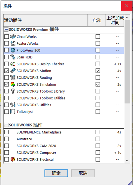Click the SOLIDWORKS Motion gear icon
This screenshot has width=133, height=185.
tap(13, 71)
